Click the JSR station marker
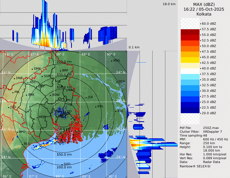This screenshot has width=230, height=178. [x=86, y=98]
